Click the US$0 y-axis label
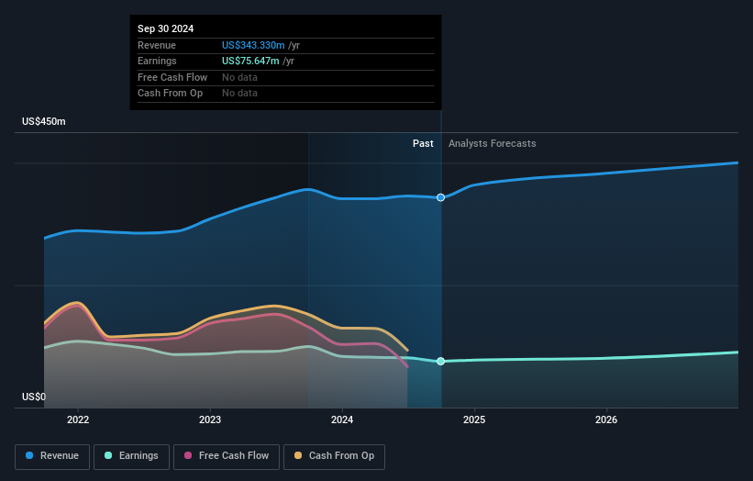 (34, 397)
